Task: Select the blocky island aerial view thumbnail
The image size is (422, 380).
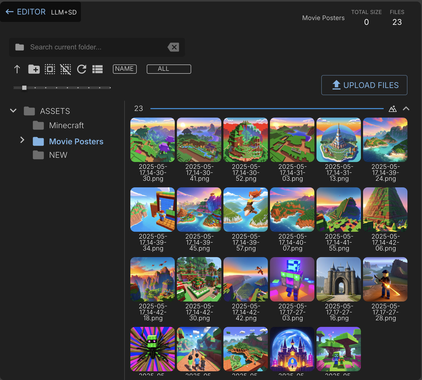Action: tap(246, 349)
